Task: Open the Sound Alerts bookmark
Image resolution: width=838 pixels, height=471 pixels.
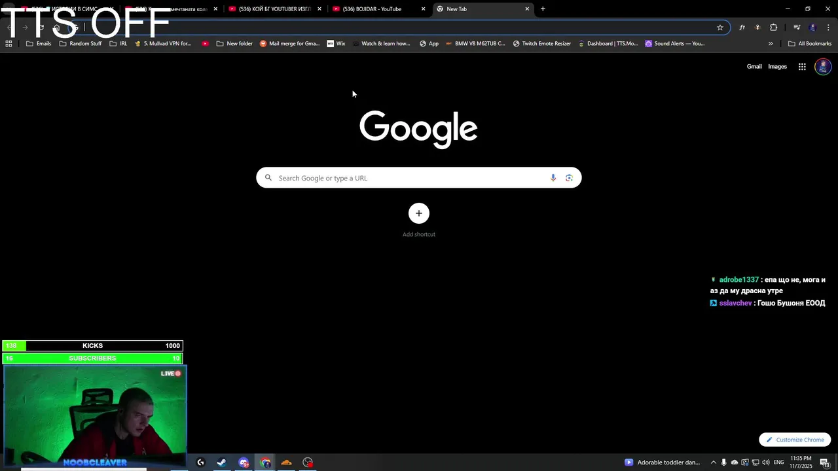Action: [674, 44]
